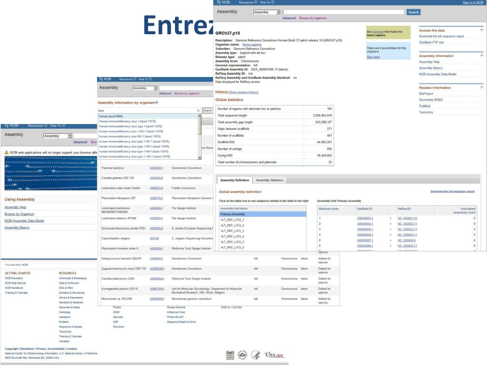Open Advanced search in GRCh37.p10 window
This screenshot has height=365, width=487.
[x=289, y=19]
